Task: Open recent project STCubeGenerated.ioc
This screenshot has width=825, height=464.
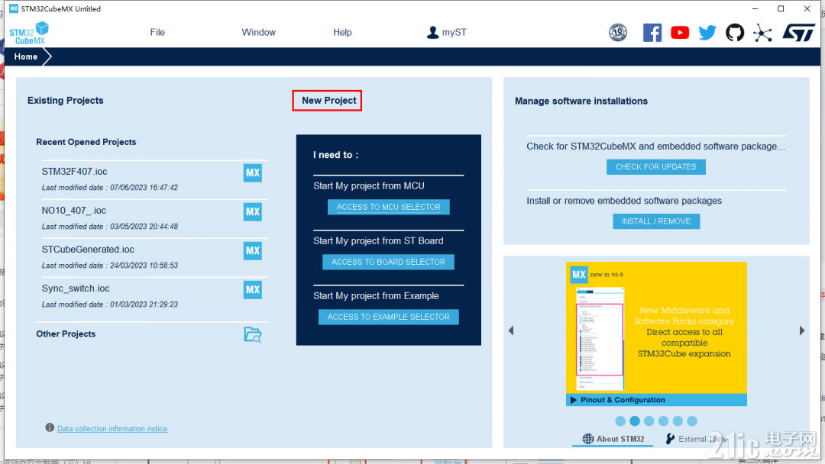Action: [x=88, y=250]
